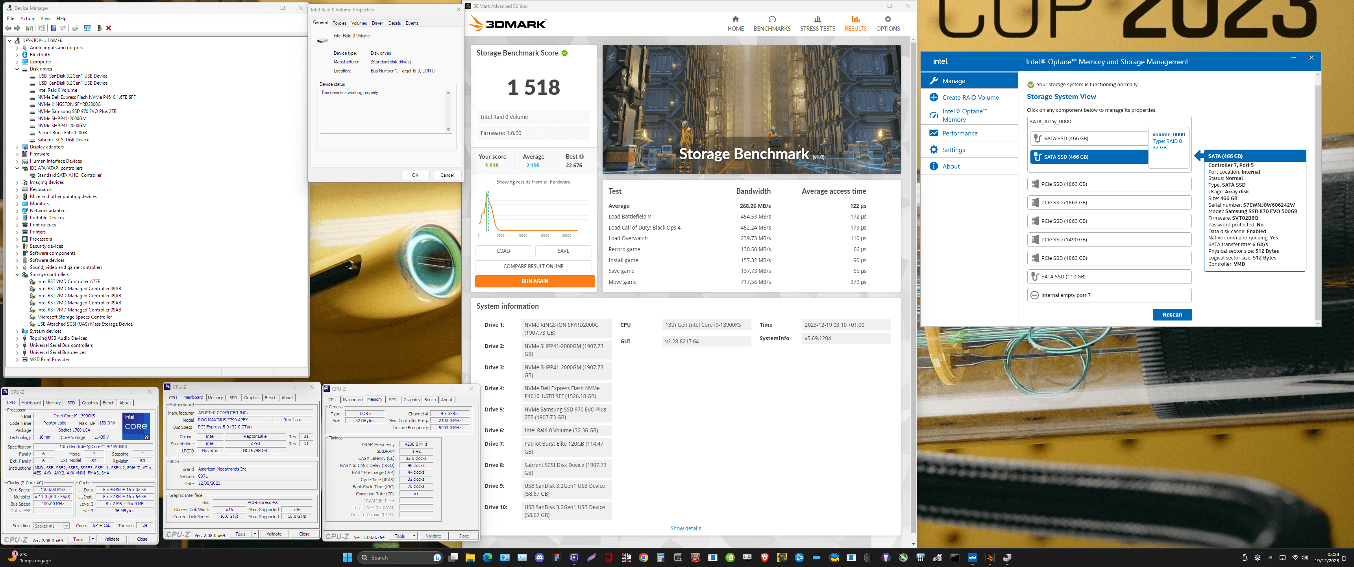Click Enable device icon with green arrow
Screen dimensions: 1354x567
(x=99, y=28)
